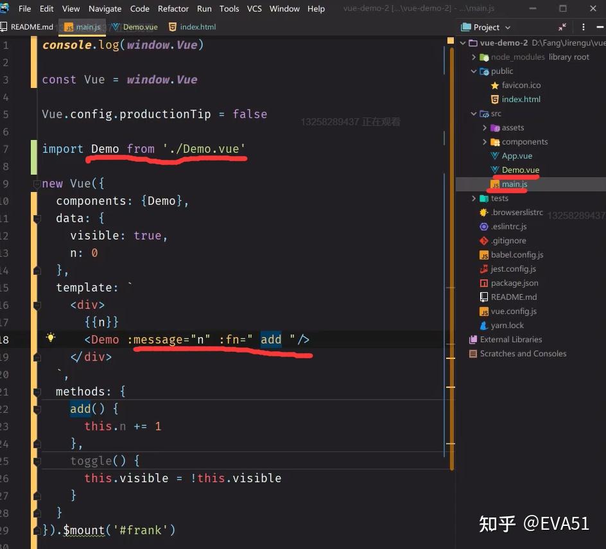
Task: Open the Project panel options (three dots)
Action: click(583, 27)
